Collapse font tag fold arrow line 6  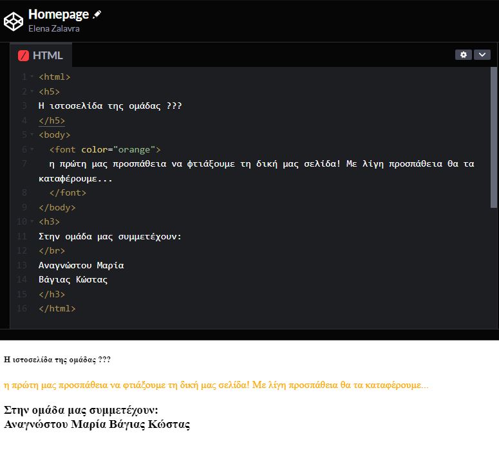[32, 149]
